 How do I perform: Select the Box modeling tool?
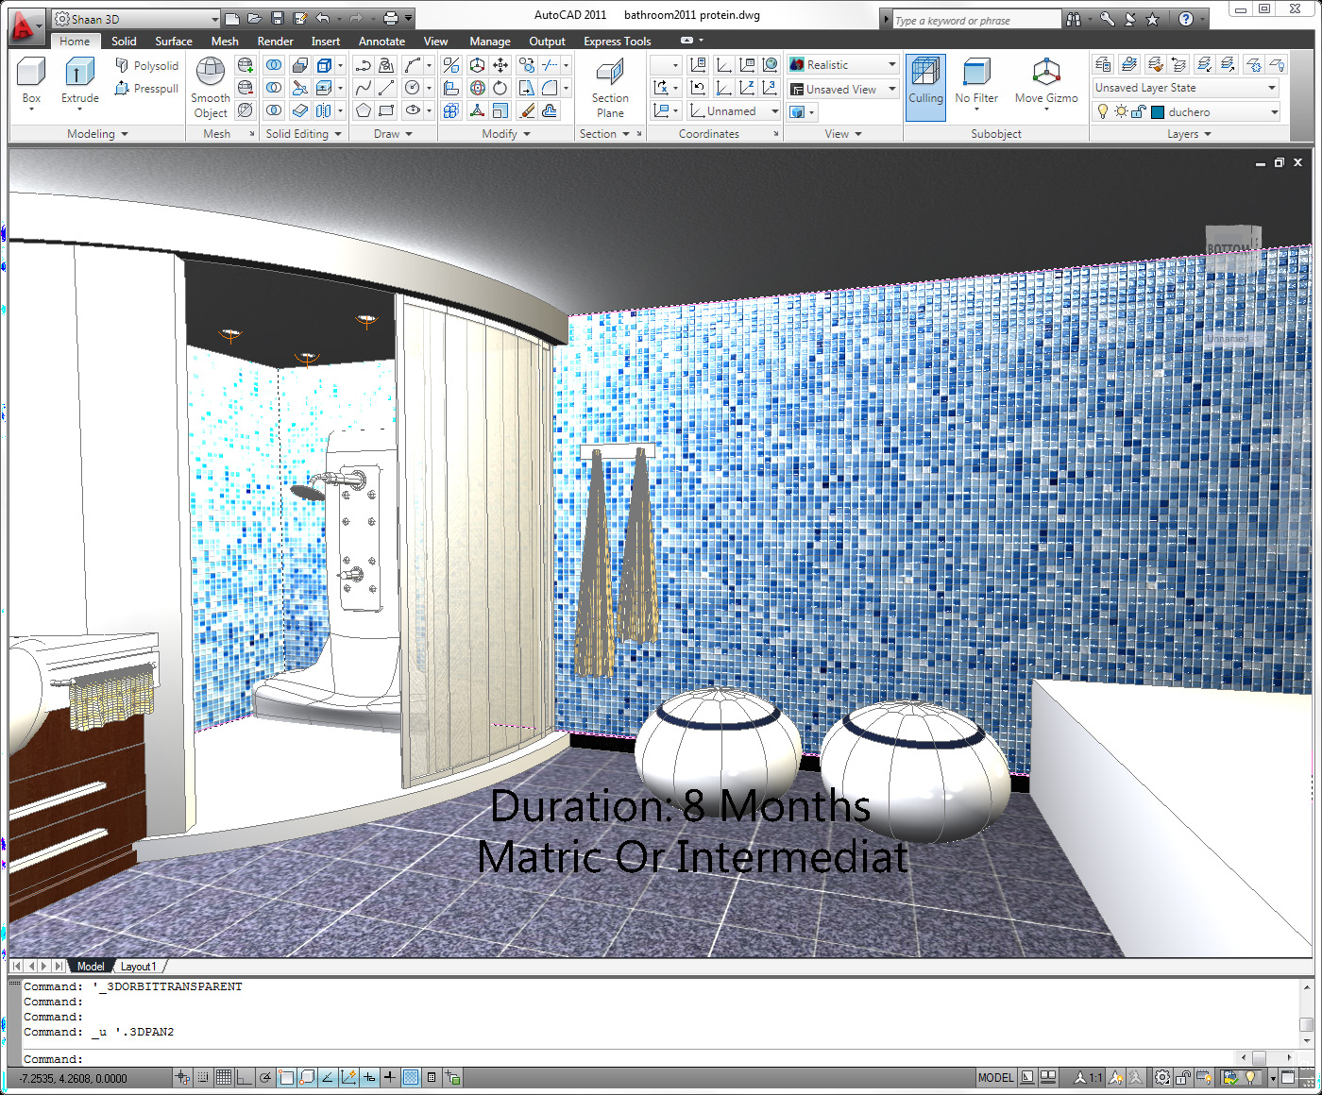(31, 81)
